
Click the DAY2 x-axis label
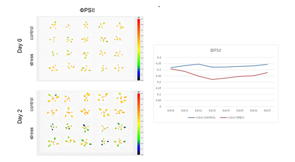(x=198, y=110)
